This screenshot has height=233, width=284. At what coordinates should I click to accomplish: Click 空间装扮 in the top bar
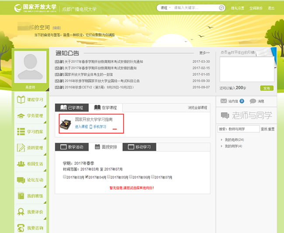point(256,8)
